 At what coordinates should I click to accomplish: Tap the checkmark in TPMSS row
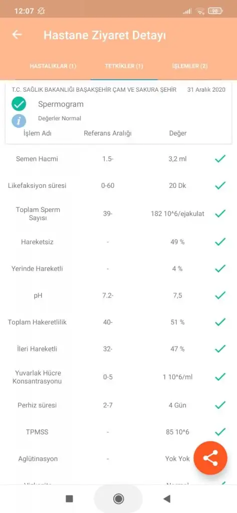pos(220,432)
